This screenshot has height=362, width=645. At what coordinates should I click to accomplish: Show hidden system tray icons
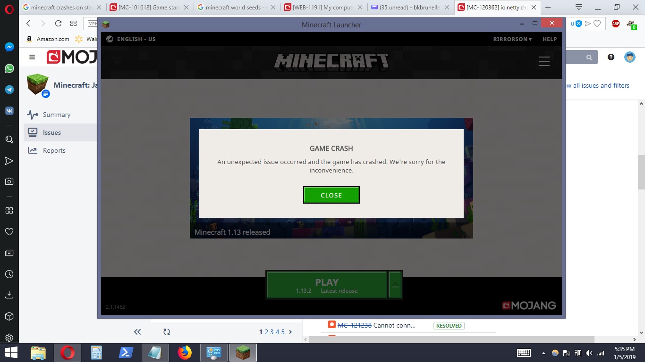(543, 353)
